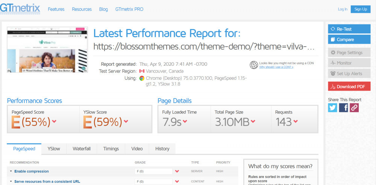Click PRIORITY column header

223,163
